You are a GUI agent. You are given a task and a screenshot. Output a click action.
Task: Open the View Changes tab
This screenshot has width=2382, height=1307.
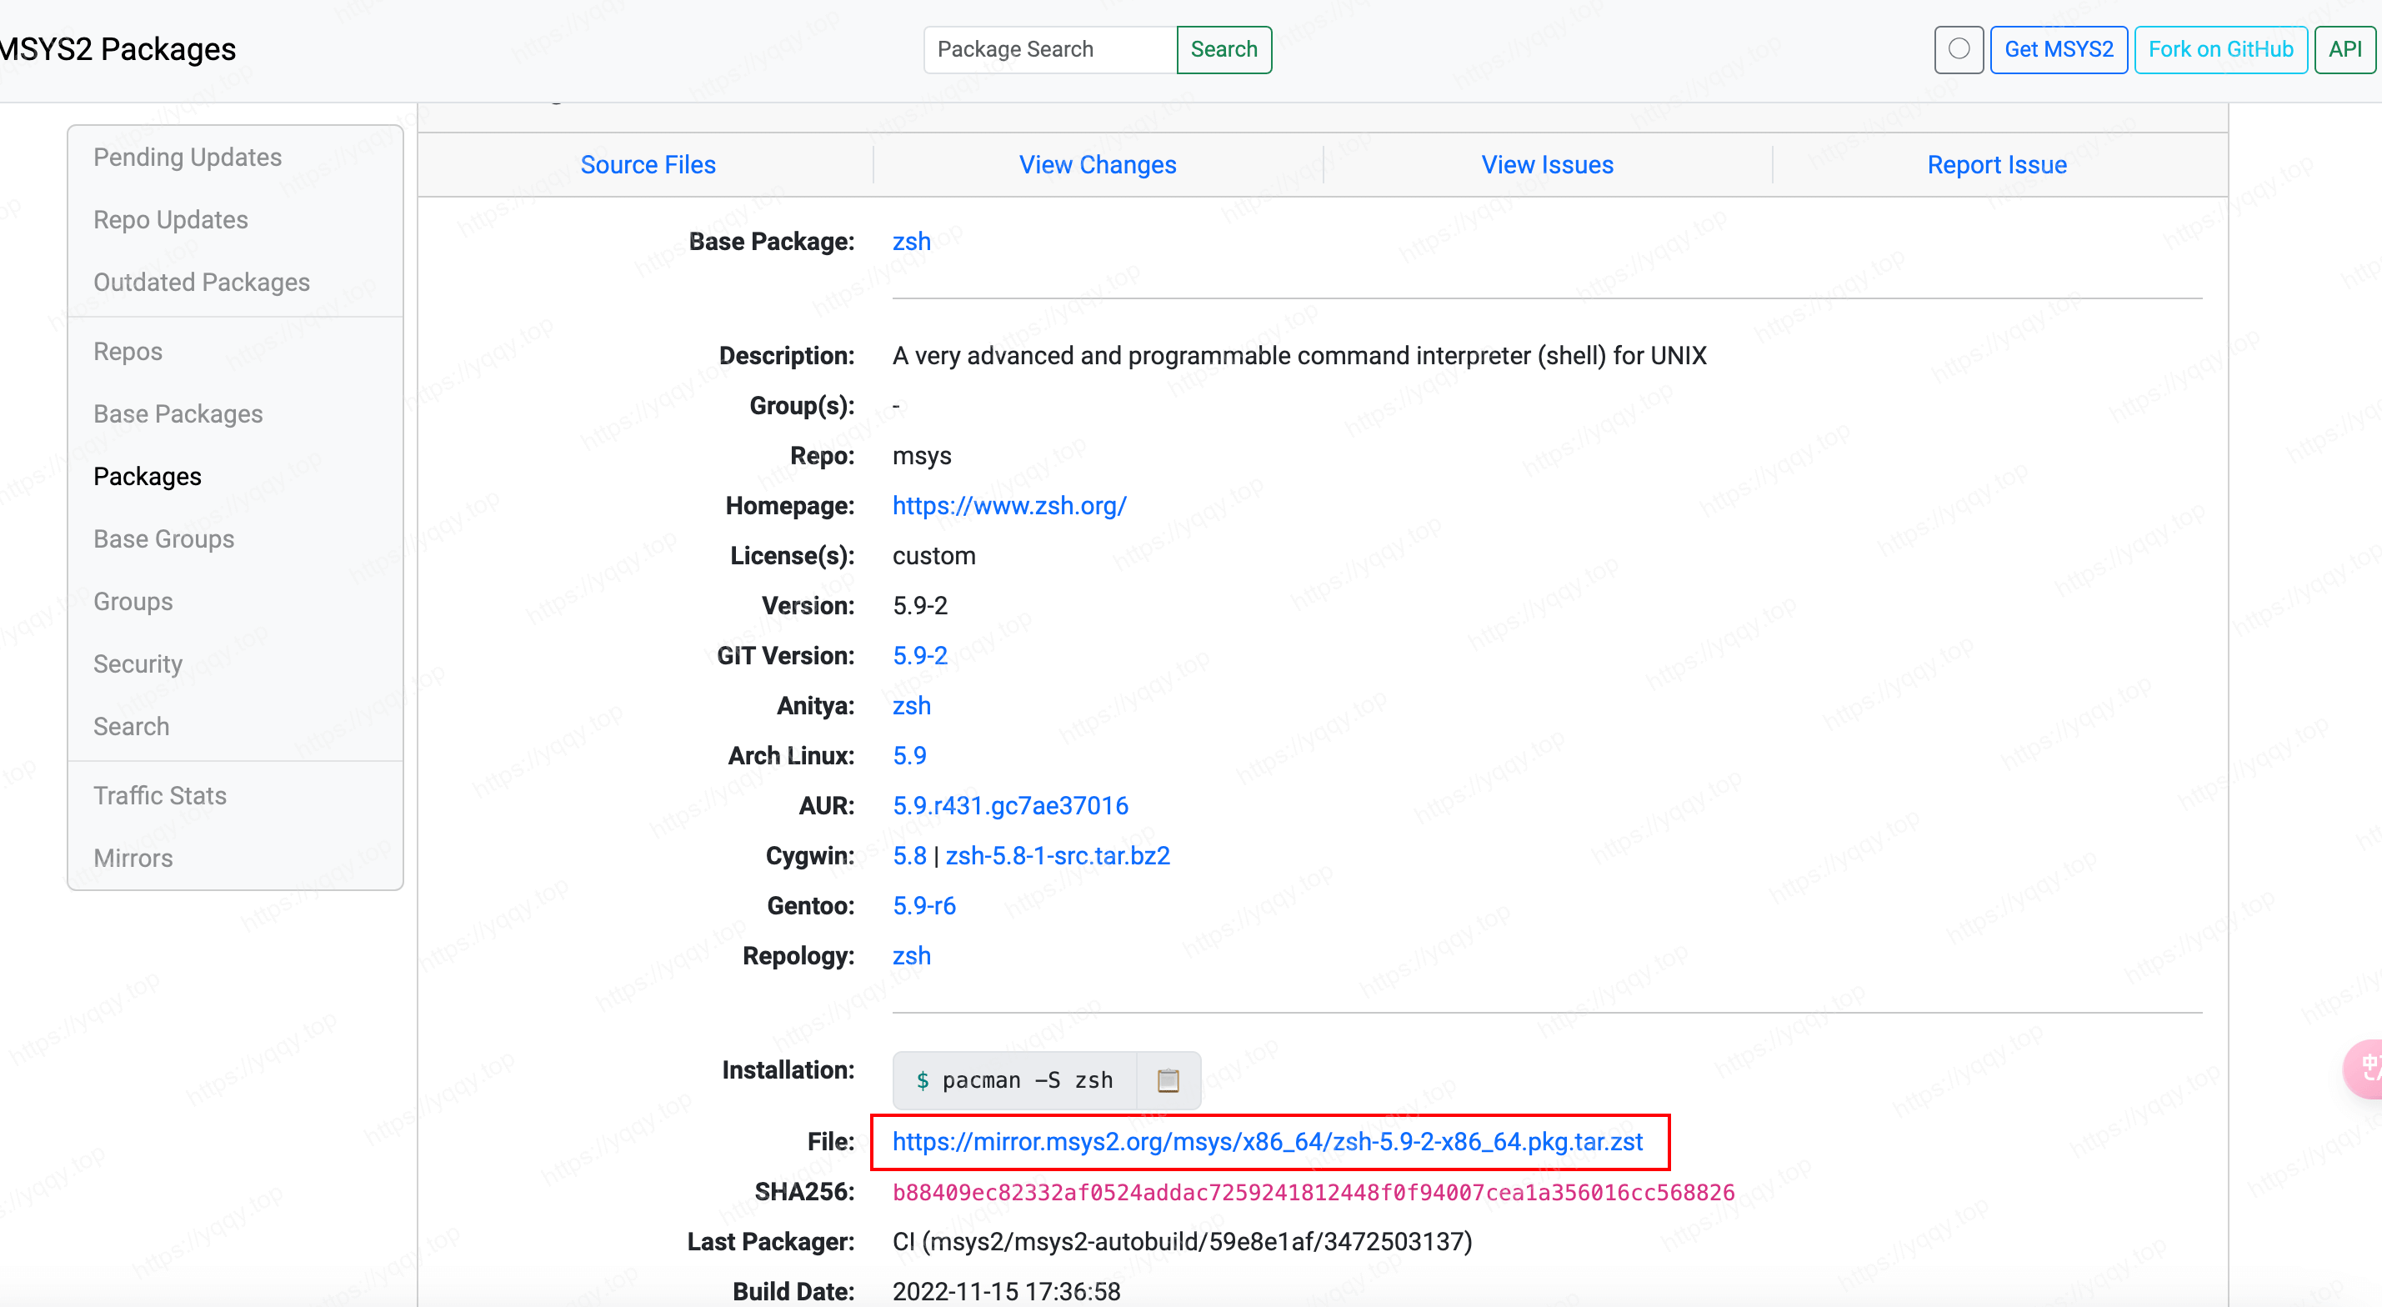tap(1098, 165)
